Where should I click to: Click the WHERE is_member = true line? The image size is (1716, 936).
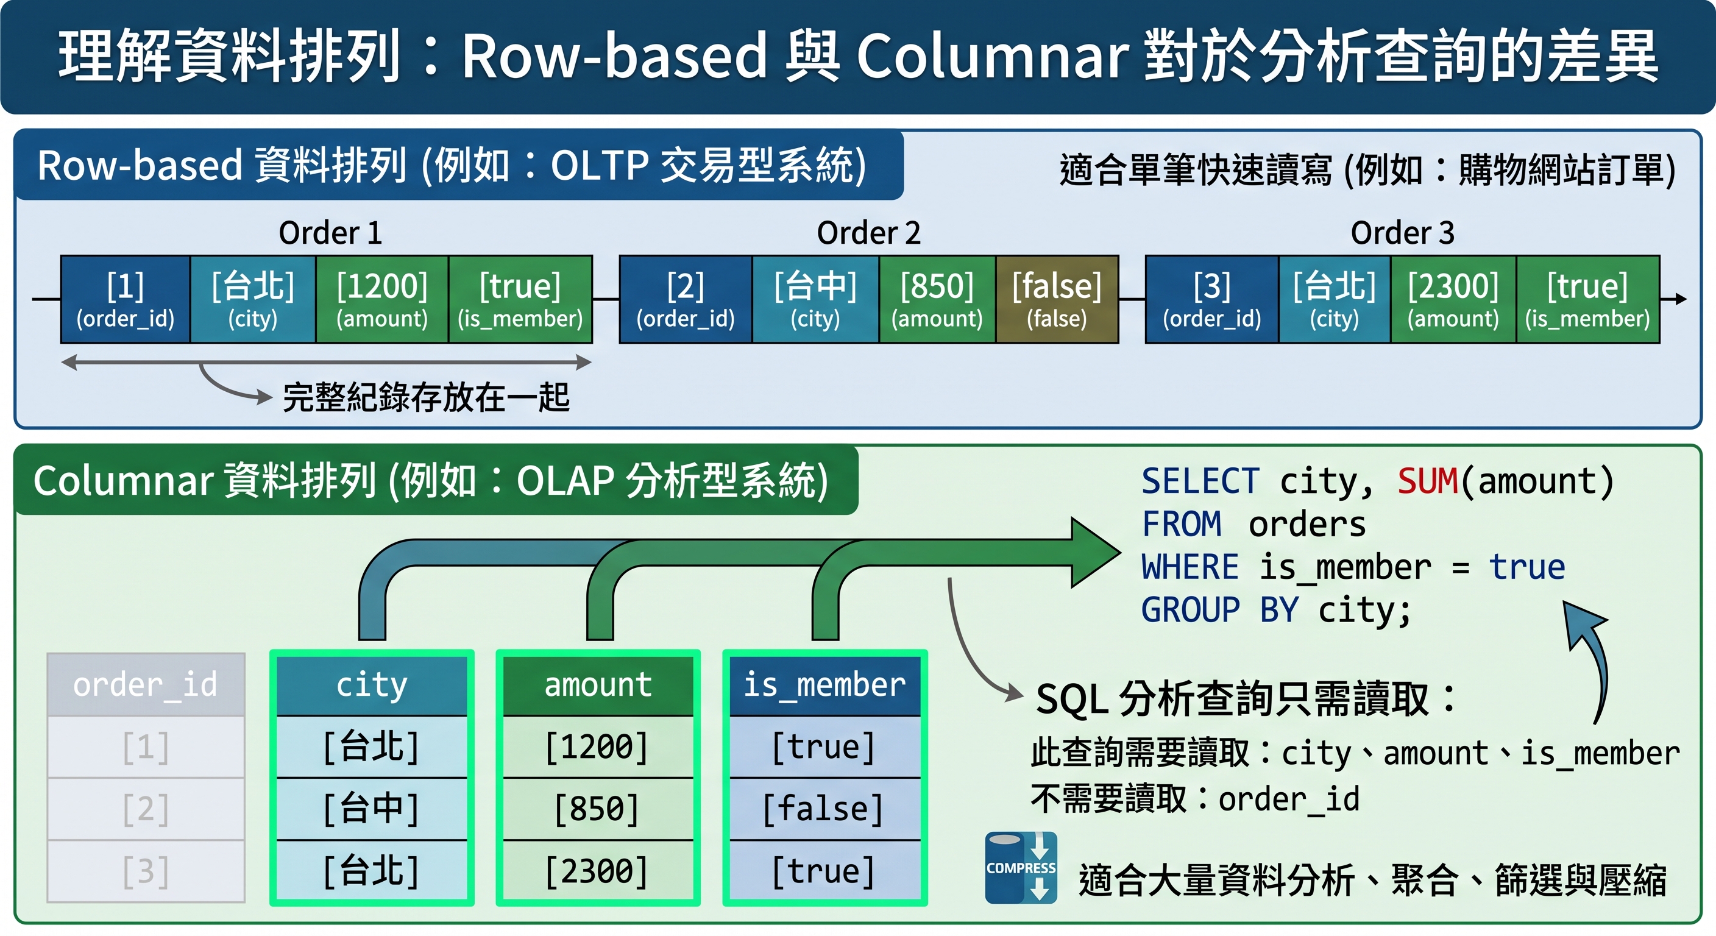pyautogui.click(x=1353, y=567)
